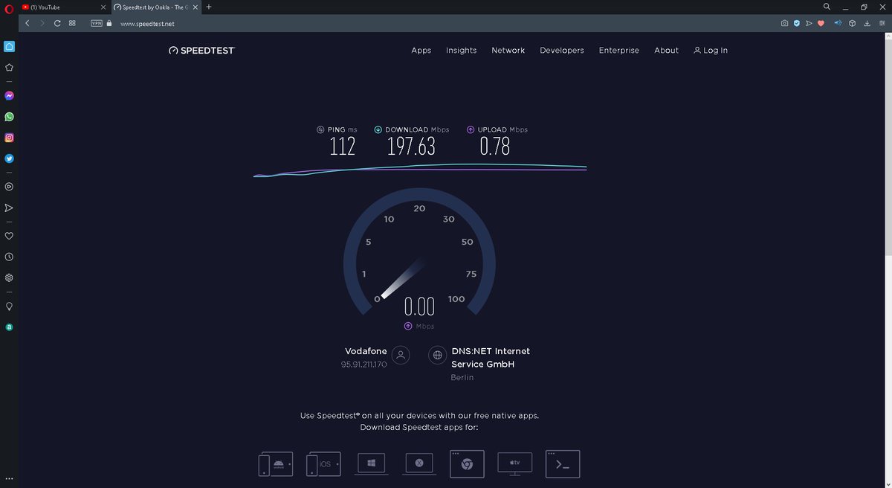Image resolution: width=892 pixels, height=488 pixels.
Task: Open the sidebar Home icon
Action: [x=10, y=46]
